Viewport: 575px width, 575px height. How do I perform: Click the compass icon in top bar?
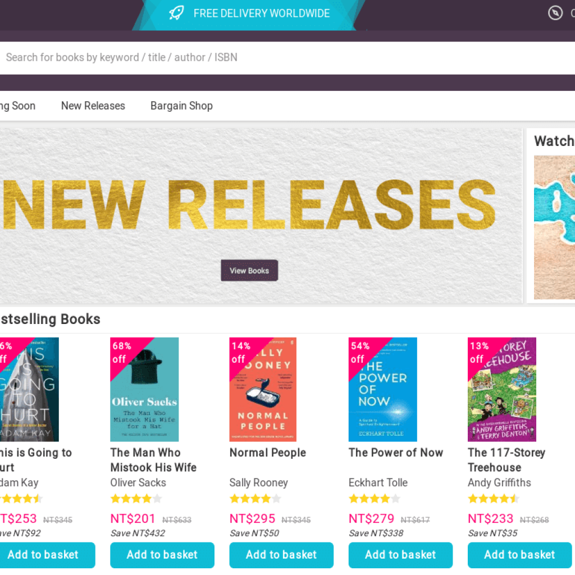[x=555, y=13]
